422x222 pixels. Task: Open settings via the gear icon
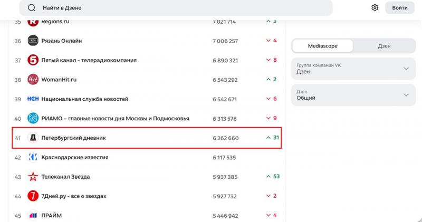(x=375, y=8)
